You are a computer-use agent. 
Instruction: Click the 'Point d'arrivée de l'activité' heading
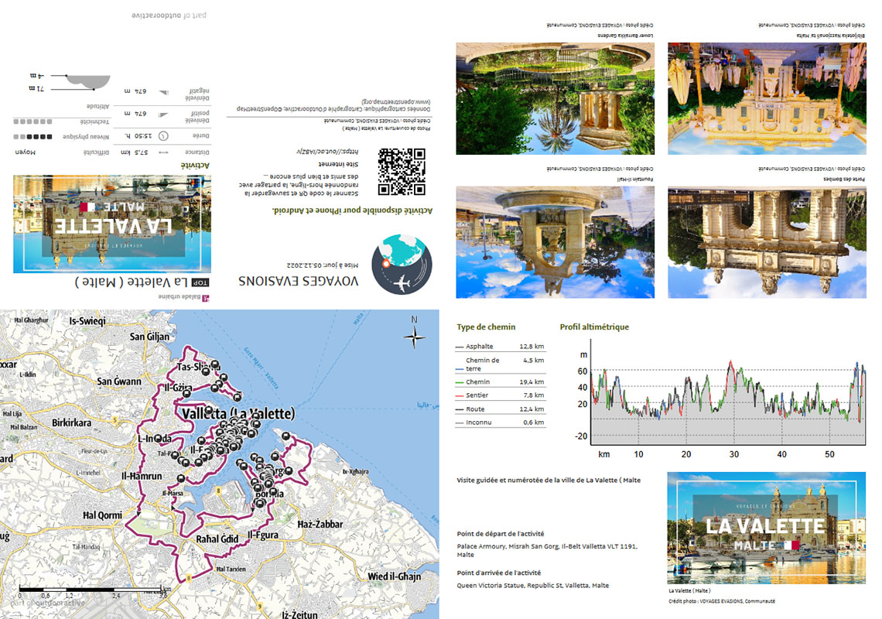click(499, 573)
